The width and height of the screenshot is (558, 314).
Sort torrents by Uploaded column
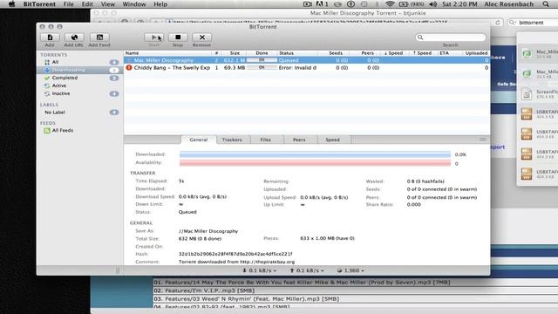pos(476,53)
